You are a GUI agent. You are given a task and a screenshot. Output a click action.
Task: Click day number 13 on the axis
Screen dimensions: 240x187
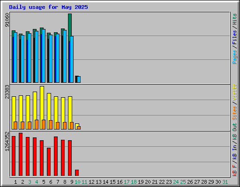click(x=98, y=182)
